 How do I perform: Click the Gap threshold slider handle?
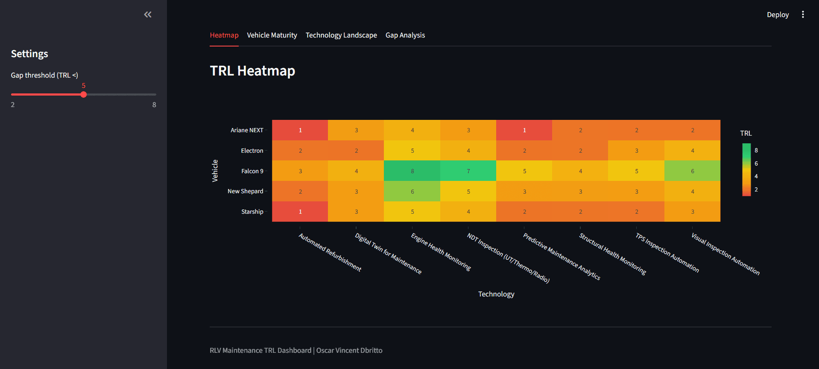tap(84, 94)
